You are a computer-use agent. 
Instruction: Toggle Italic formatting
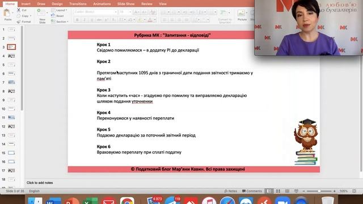[x=85, y=20]
